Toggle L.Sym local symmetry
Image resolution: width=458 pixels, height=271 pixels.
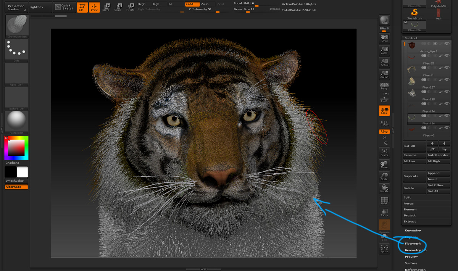tap(384, 123)
